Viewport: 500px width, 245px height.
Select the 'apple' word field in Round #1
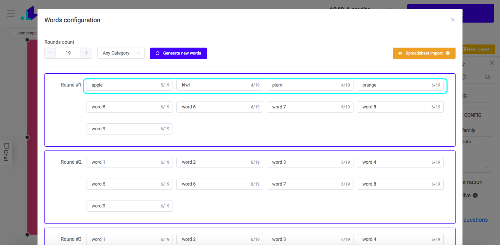pyautogui.click(x=130, y=85)
